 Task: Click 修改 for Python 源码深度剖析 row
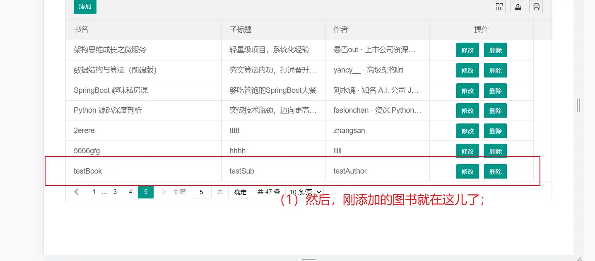point(467,111)
